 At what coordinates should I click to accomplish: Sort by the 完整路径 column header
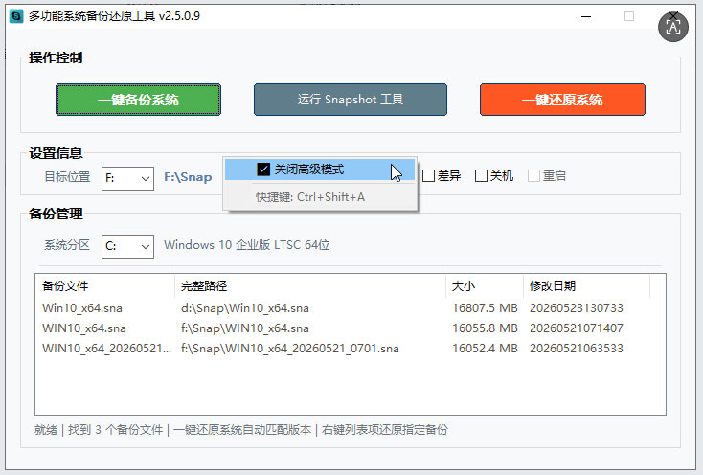tap(310, 286)
